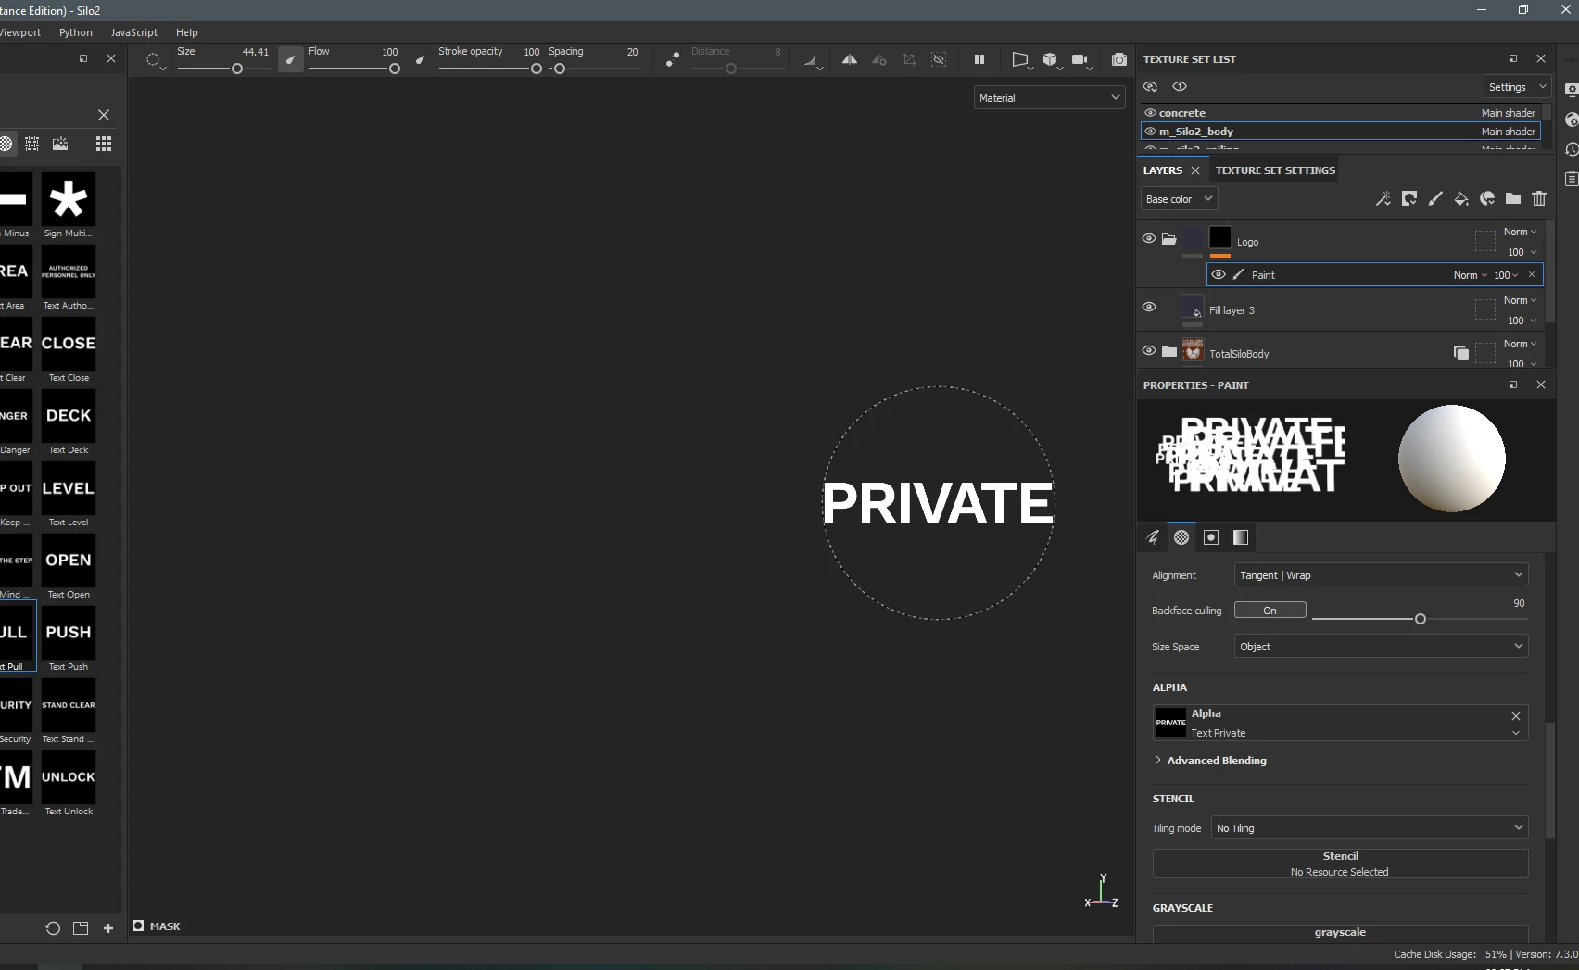Toggle Backface culling On button

[1270, 610]
